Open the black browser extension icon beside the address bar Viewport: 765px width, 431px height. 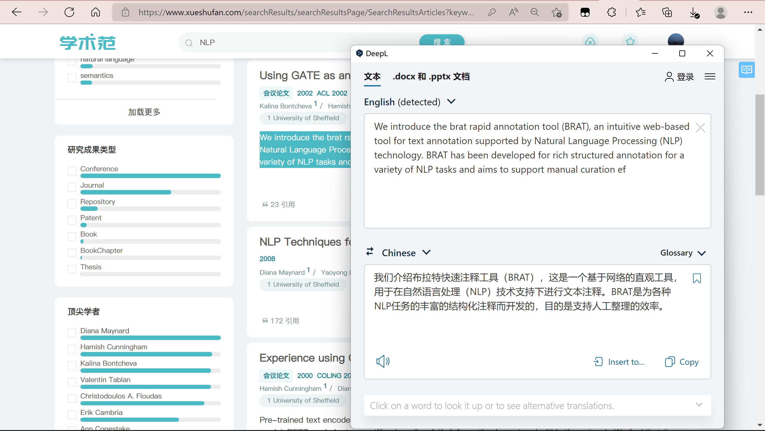tap(585, 12)
